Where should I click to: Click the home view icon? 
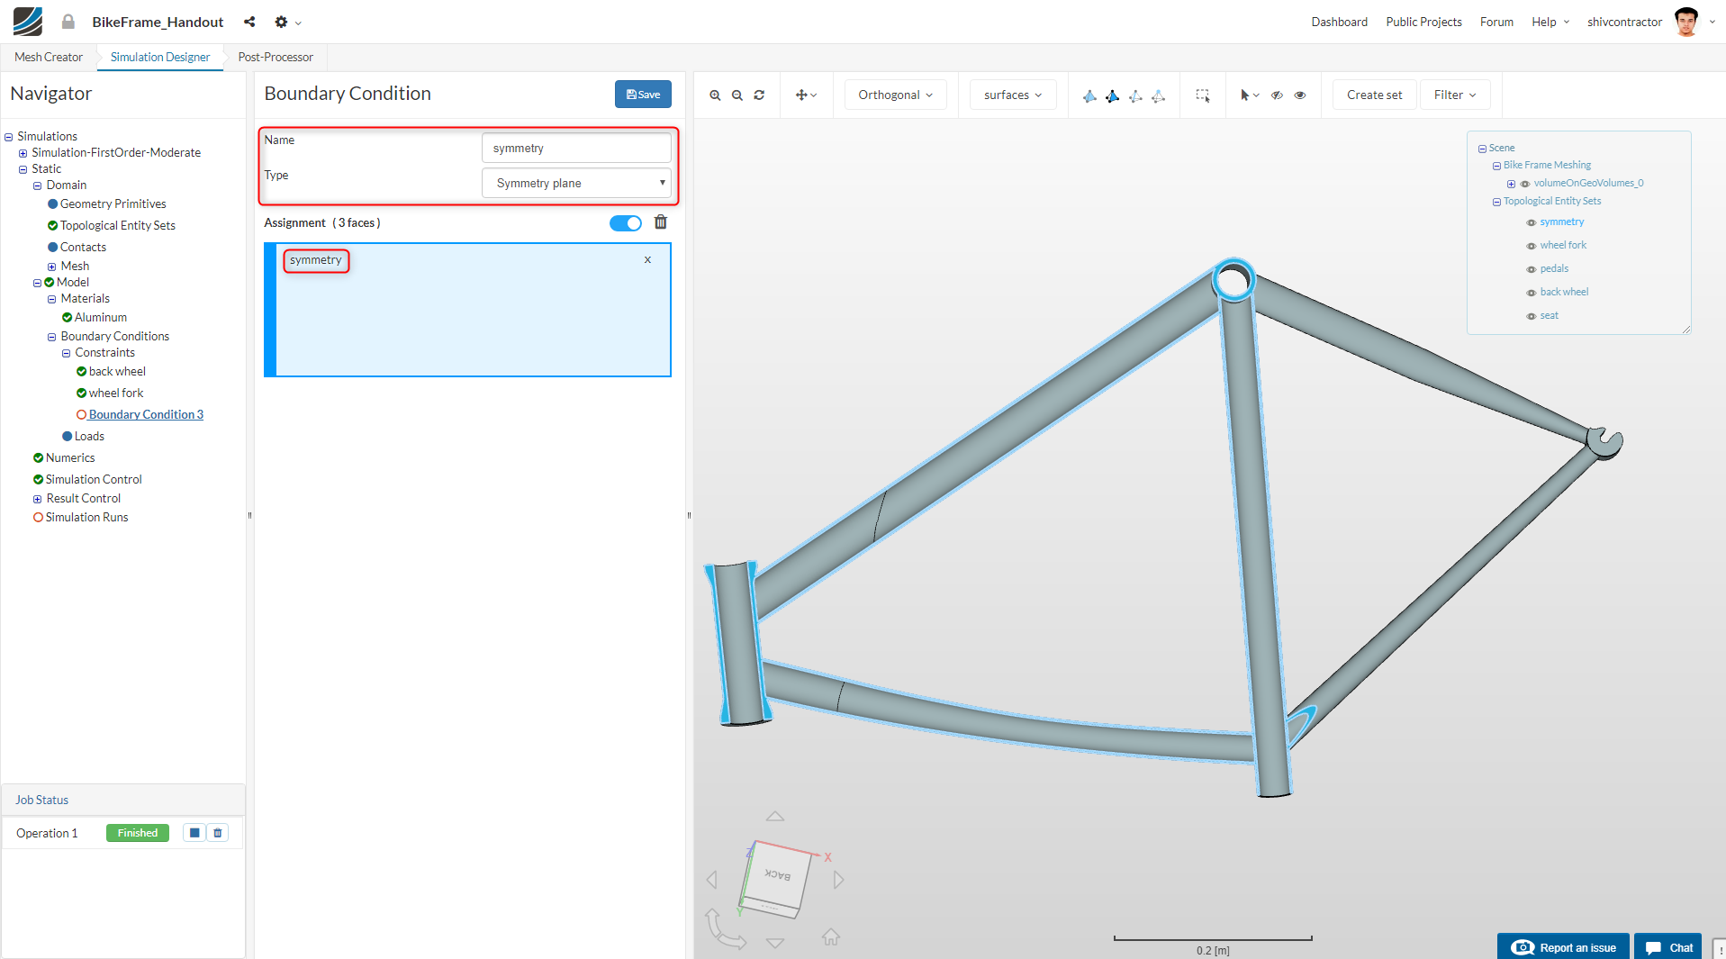coord(831,937)
